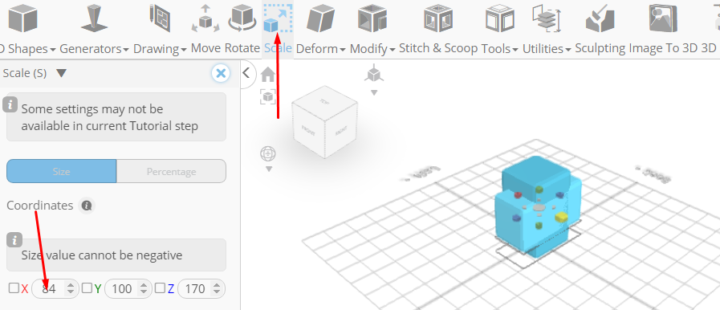Collapse the side panel with the chevron
720x310 pixels.
click(x=246, y=72)
